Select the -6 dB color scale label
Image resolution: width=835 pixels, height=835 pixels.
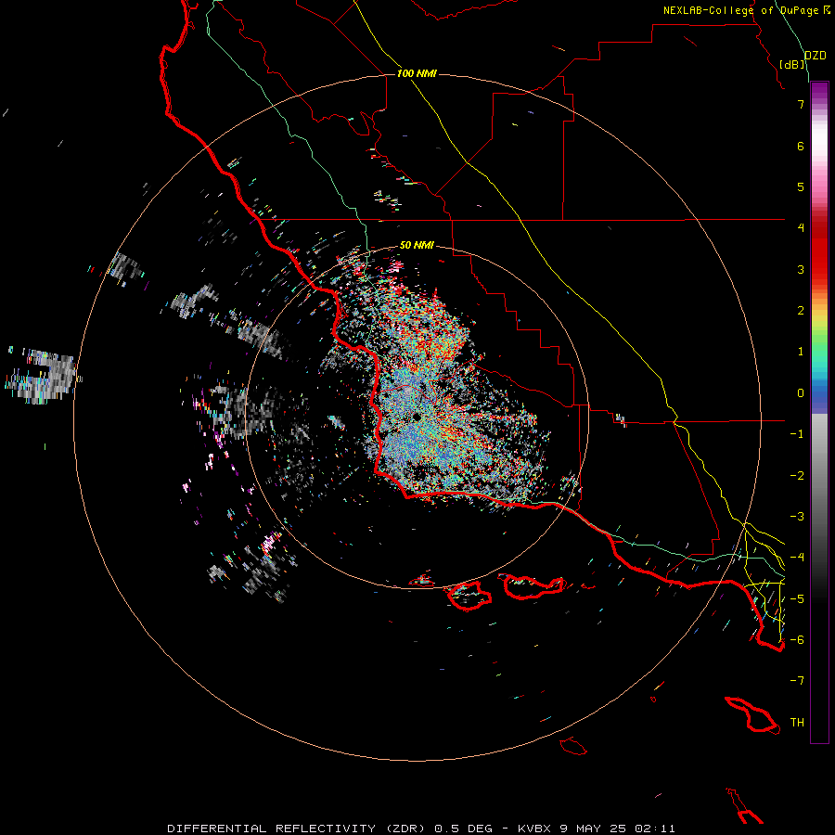pyautogui.click(x=797, y=640)
